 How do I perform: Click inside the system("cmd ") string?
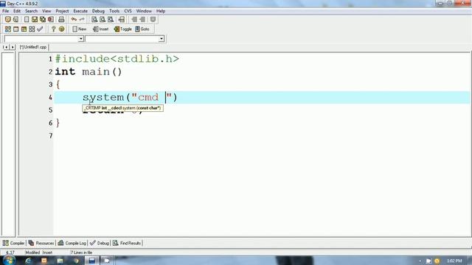click(152, 97)
